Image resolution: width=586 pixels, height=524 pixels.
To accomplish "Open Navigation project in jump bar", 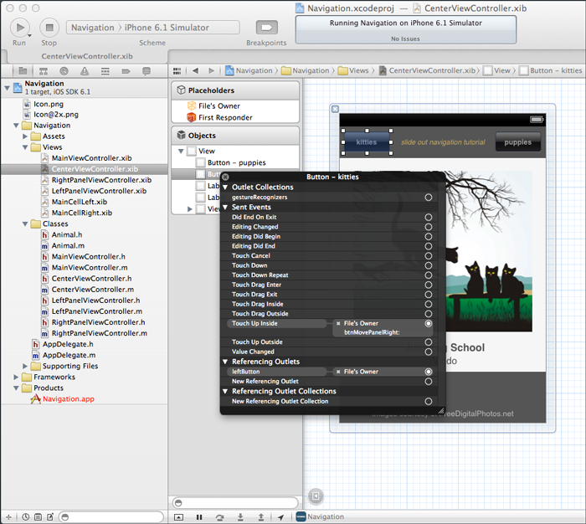I will [249, 70].
